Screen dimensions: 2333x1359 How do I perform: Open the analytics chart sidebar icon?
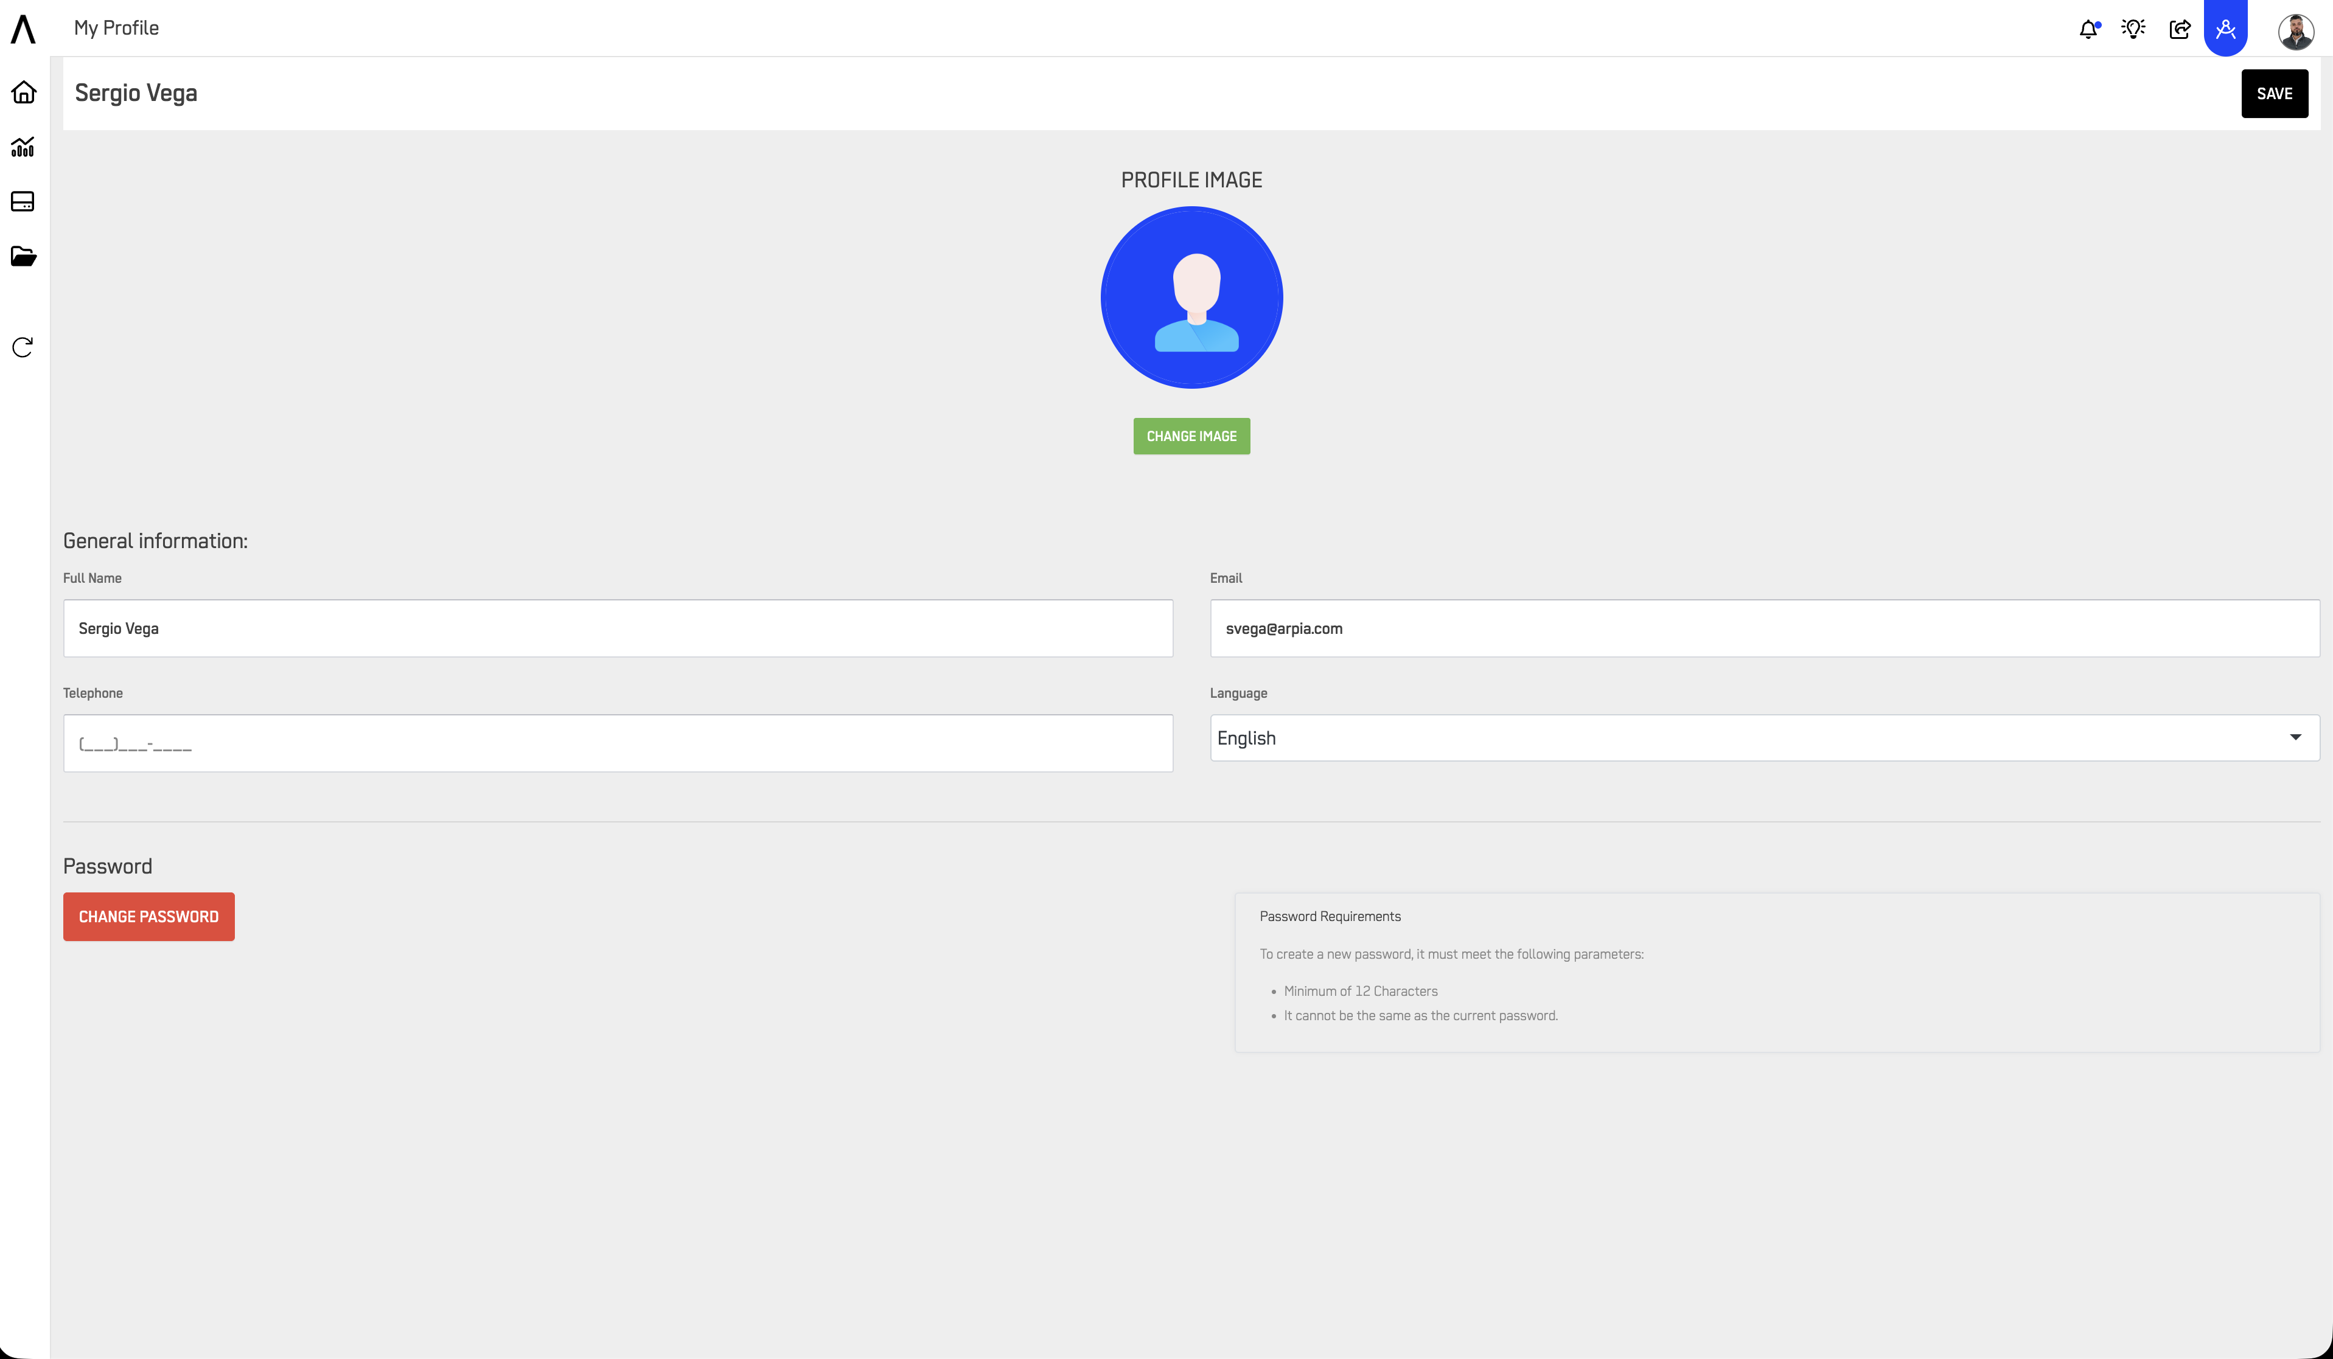[x=23, y=147]
